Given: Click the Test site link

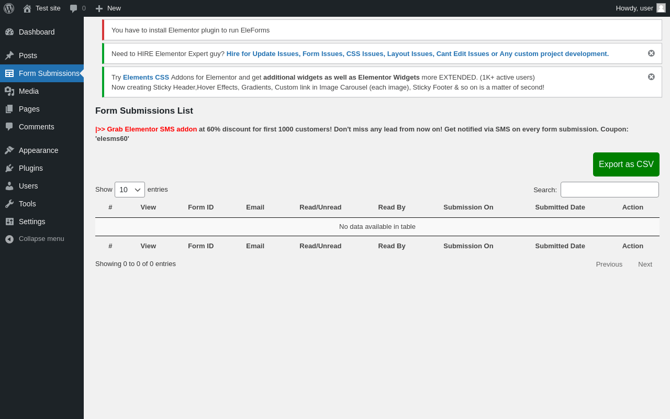Looking at the screenshot, I should (42, 8).
